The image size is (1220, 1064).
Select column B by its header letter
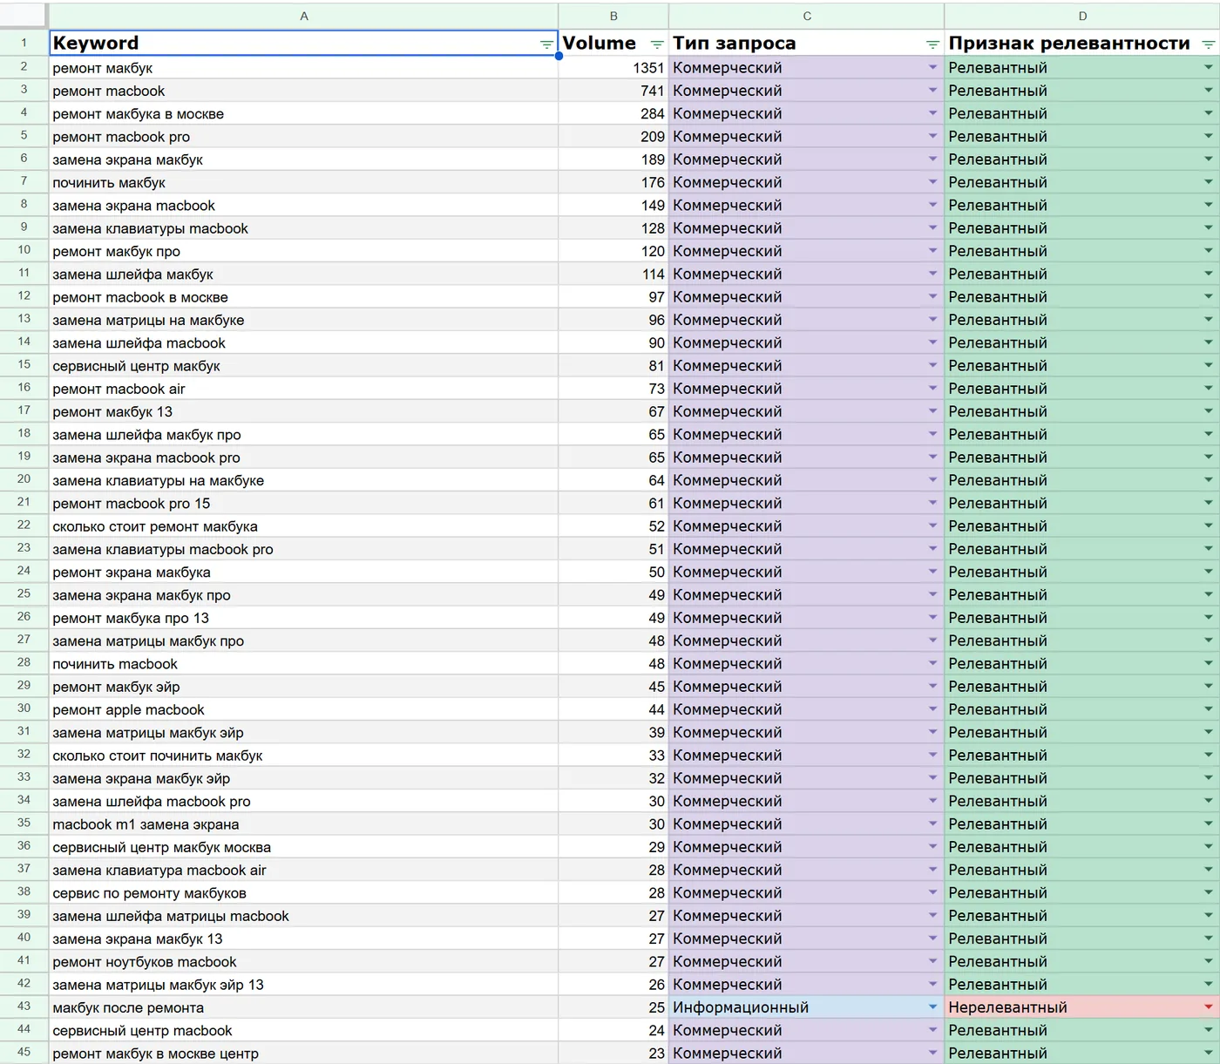click(x=613, y=17)
